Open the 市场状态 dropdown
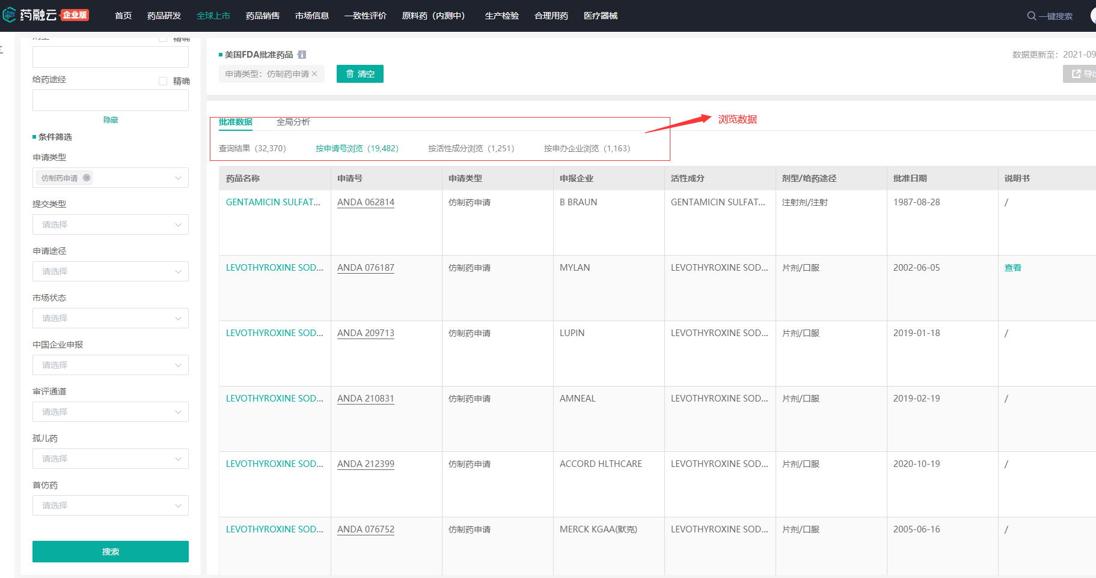 (111, 318)
